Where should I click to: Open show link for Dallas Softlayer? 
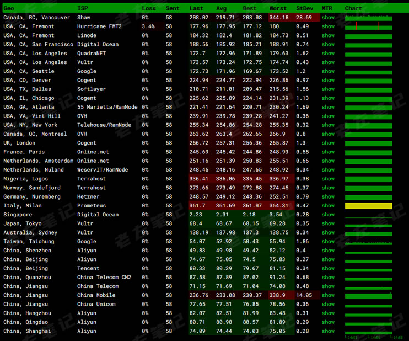coord(328,89)
